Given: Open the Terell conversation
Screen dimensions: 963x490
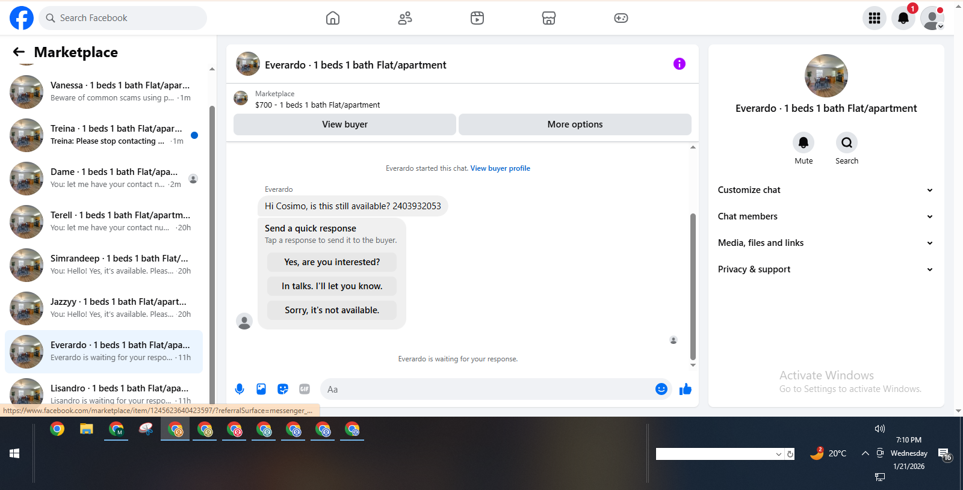Looking at the screenshot, I should pyautogui.click(x=104, y=222).
